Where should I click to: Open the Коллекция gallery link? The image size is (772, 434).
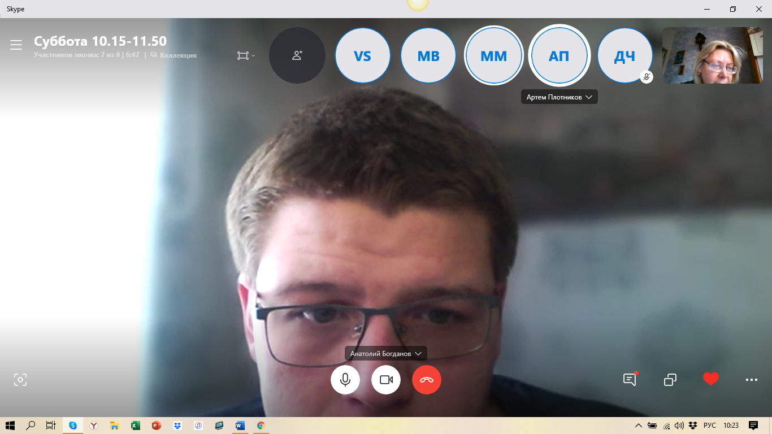(x=177, y=55)
